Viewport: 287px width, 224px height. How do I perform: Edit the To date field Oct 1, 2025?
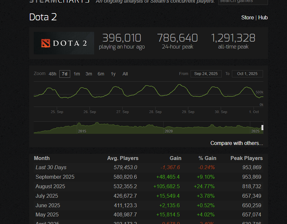(247, 74)
